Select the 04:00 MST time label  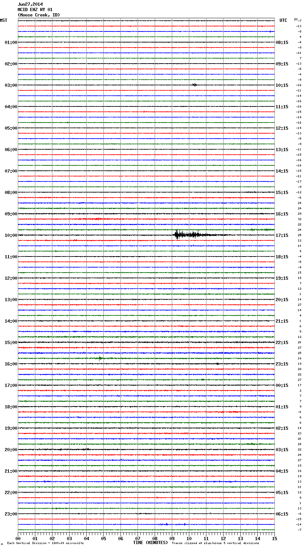click(x=11, y=107)
